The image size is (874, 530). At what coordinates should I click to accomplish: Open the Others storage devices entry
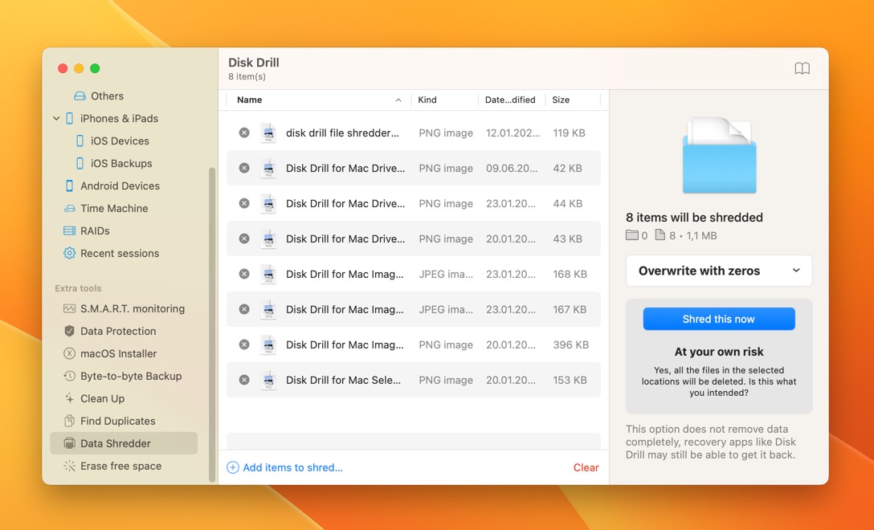tap(100, 96)
